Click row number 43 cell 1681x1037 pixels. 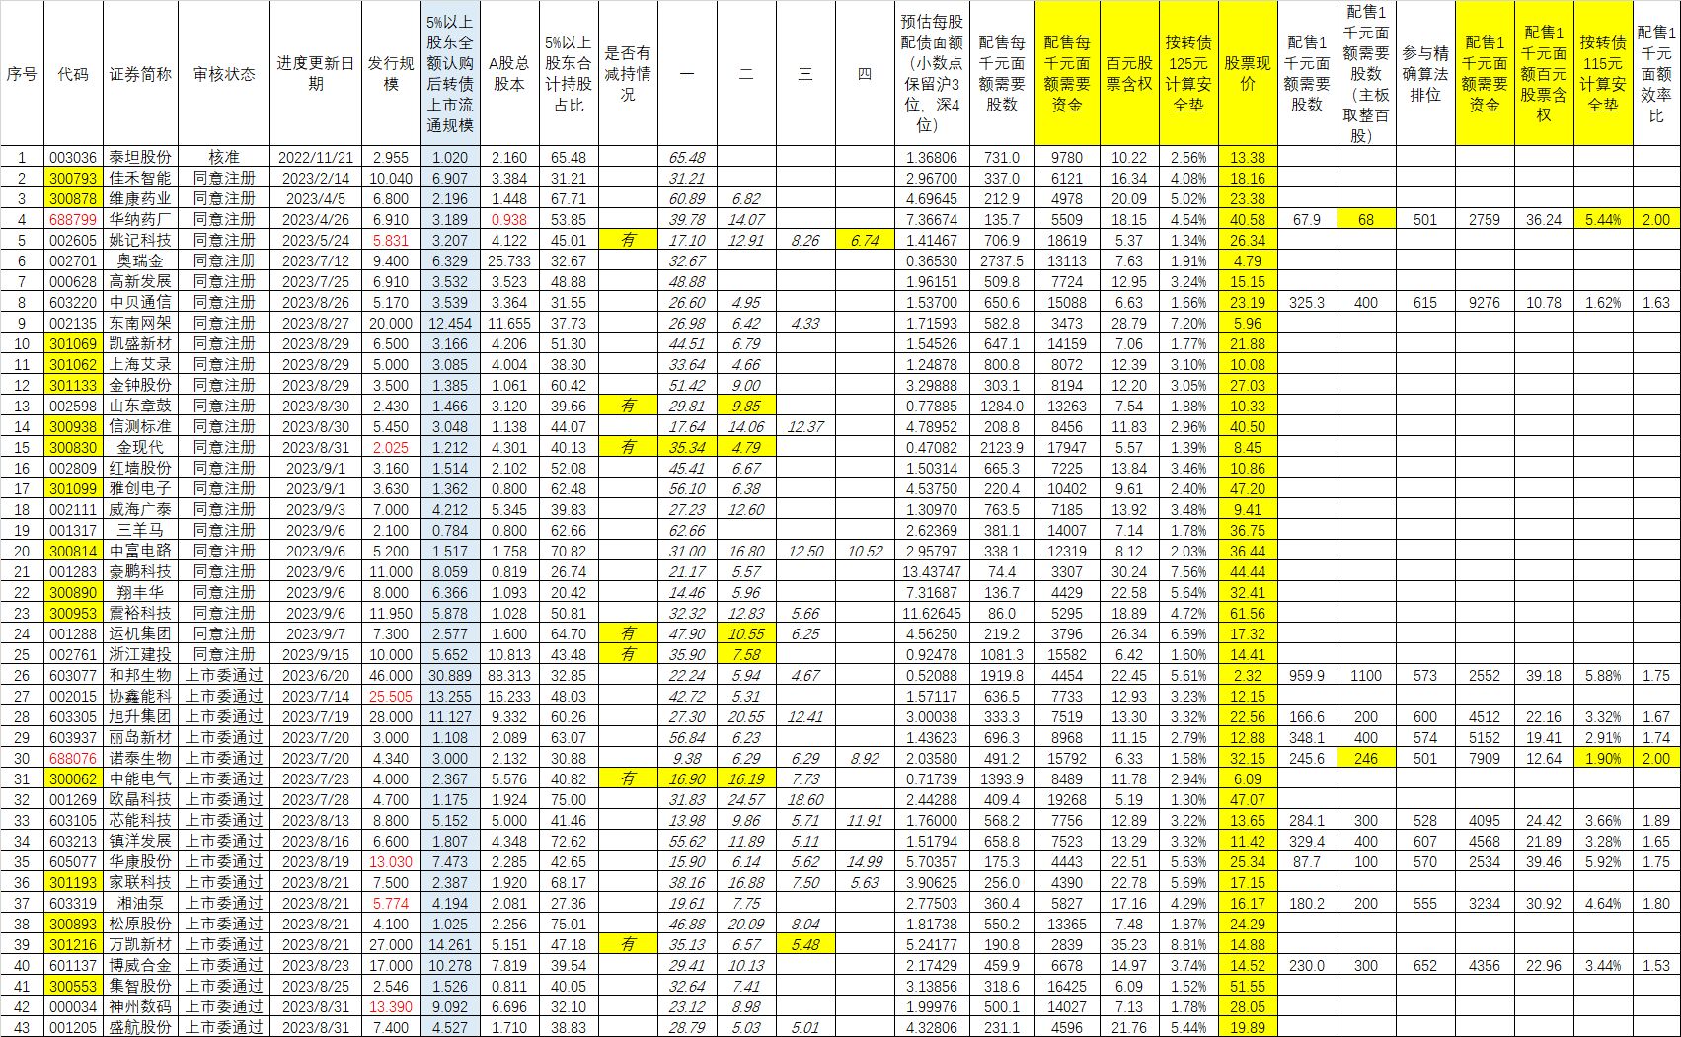(x=22, y=1027)
